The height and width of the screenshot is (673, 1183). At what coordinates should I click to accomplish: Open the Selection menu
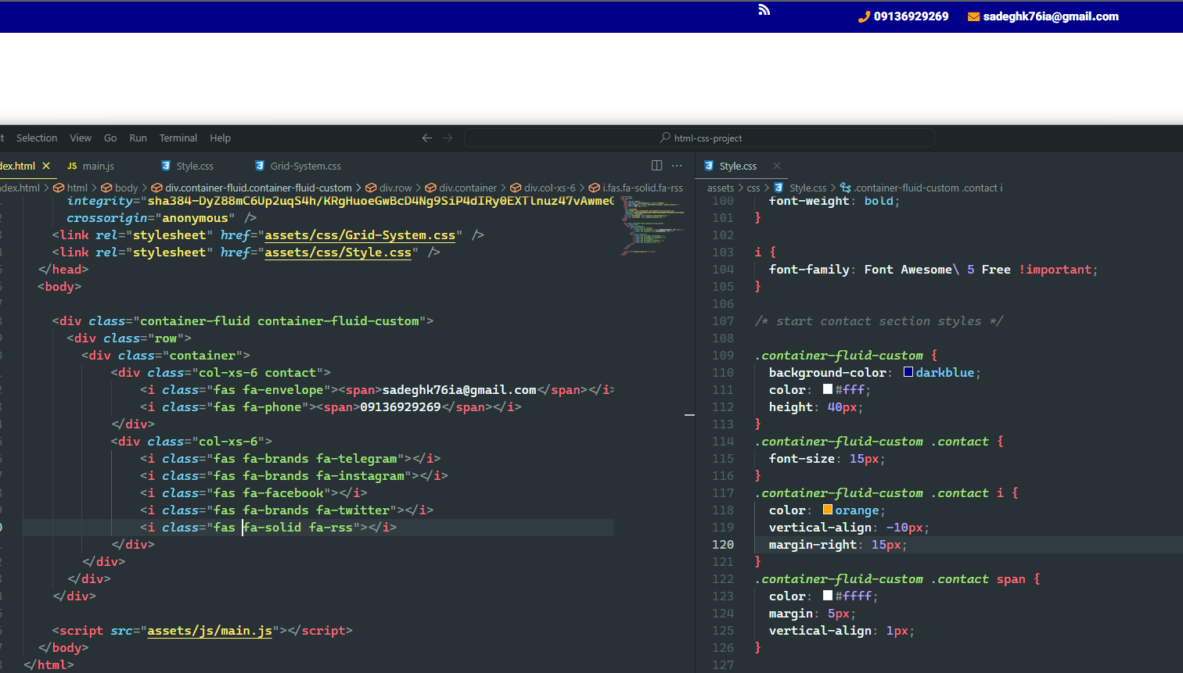pos(37,138)
